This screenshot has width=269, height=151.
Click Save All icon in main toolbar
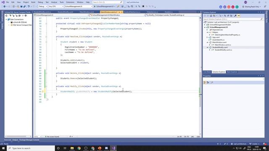pyautogui.click(x=24, y=7)
